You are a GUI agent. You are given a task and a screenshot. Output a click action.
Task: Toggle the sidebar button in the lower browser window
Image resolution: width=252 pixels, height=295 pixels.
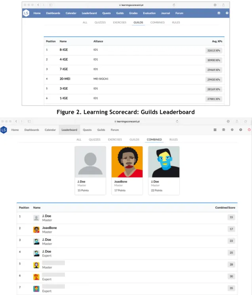tap(29, 121)
